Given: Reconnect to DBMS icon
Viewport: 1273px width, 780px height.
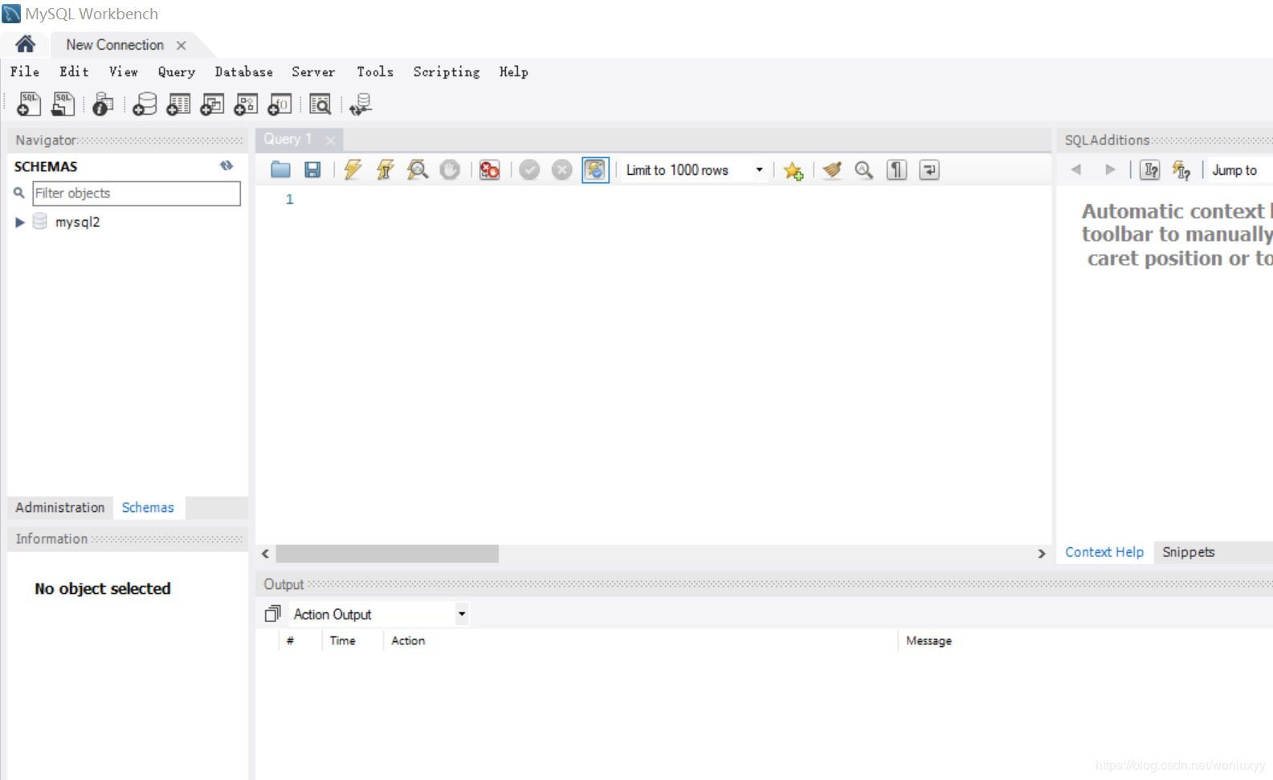Looking at the screenshot, I should click(361, 104).
